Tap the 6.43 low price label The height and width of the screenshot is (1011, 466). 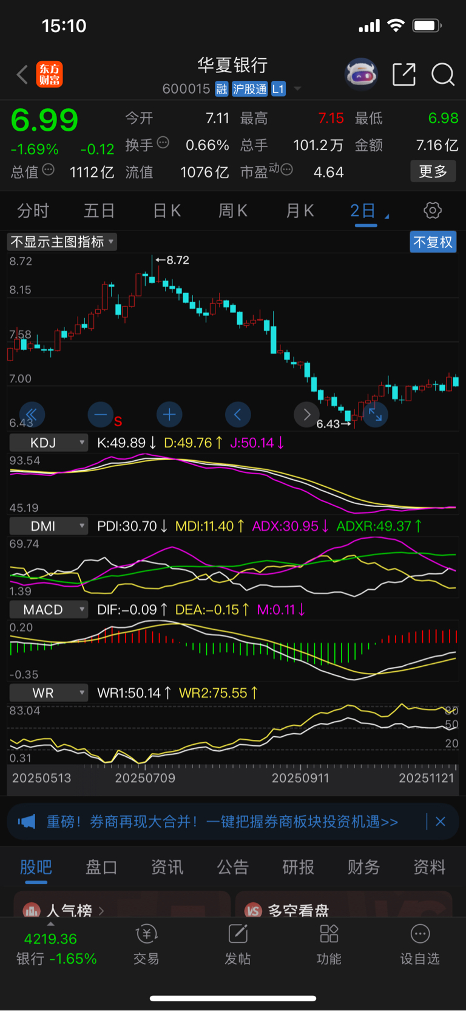[328, 424]
